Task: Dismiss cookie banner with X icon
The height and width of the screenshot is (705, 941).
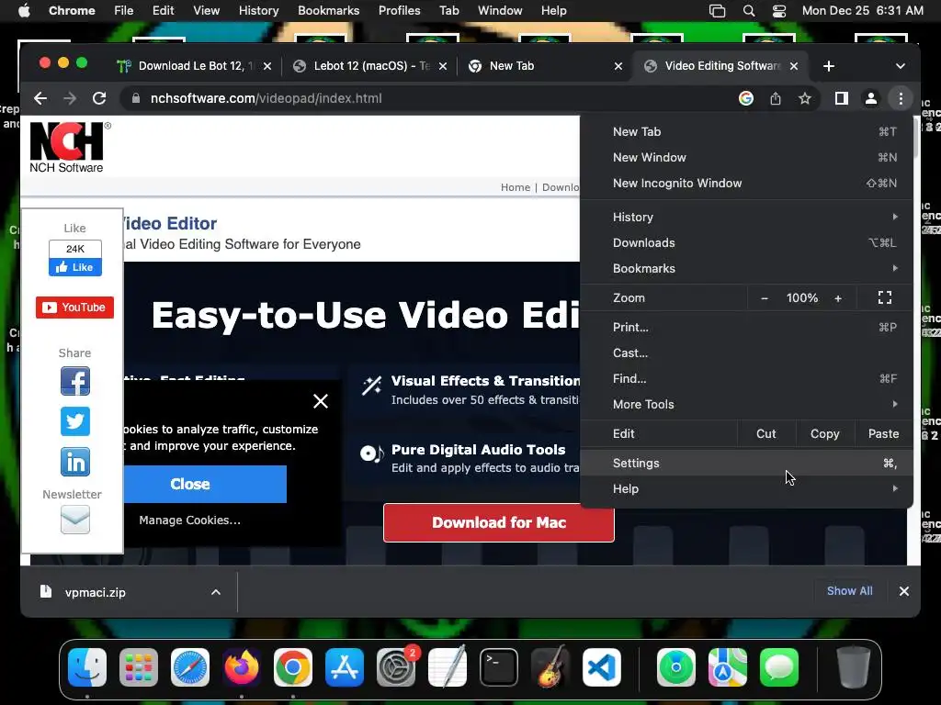Action: (321, 401)
